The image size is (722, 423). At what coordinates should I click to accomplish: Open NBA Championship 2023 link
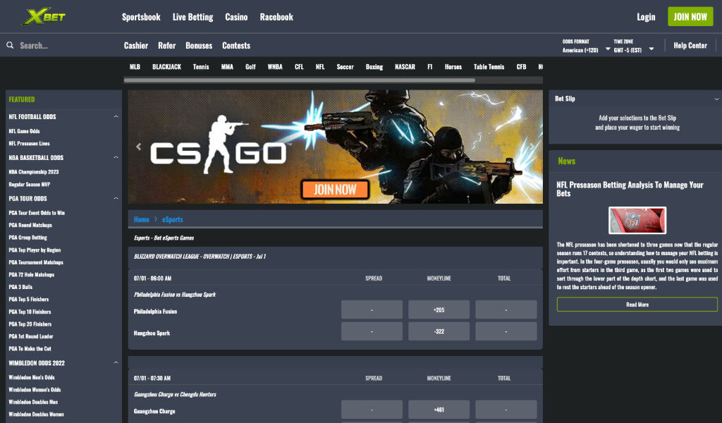[34, 172]
